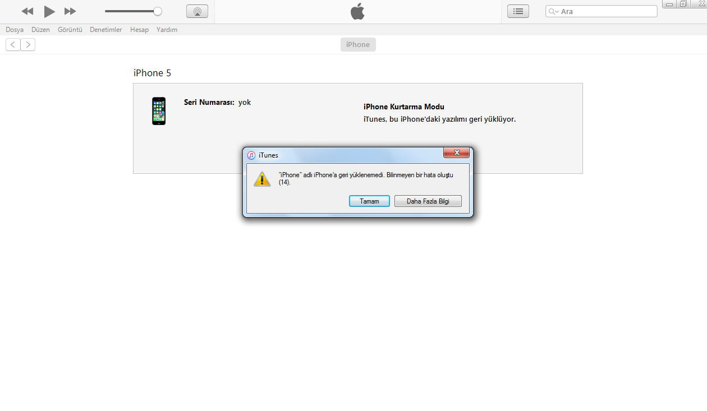The height and width of the screenshot is (411, 707).
Task: Open the Hesap menu
Action: (139, 30)
